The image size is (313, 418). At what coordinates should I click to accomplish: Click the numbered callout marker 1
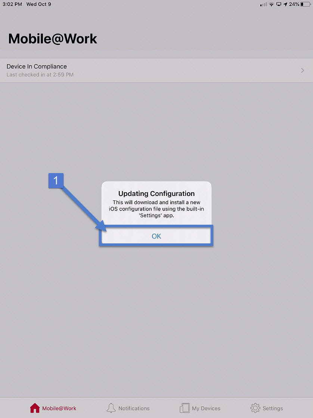coord(56,181)
